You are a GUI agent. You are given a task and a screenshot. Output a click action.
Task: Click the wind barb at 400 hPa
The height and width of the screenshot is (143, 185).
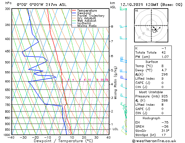tap(123, 38)
